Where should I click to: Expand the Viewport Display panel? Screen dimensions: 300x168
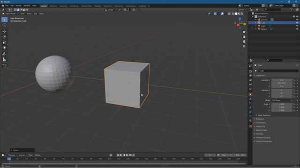pos(263,138)
